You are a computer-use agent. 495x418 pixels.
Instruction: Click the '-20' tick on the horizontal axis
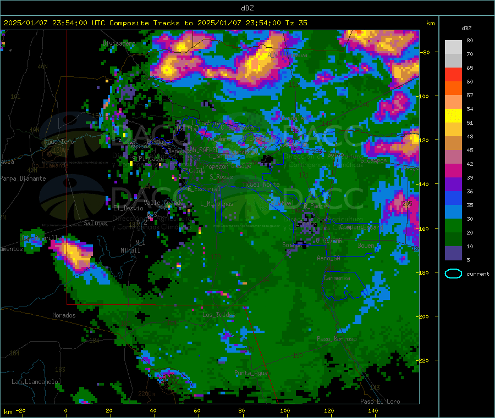(x=20, y=410)
